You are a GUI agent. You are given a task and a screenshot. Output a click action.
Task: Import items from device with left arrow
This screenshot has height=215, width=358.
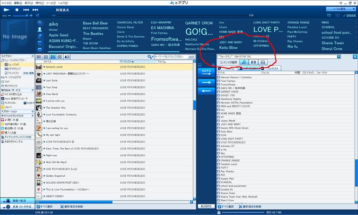[x=206, y=91]
